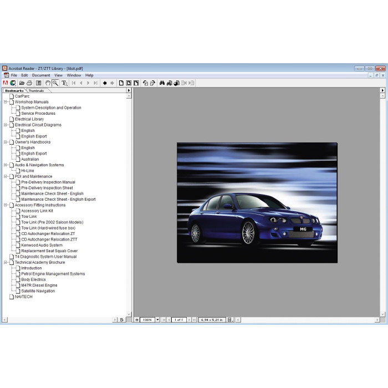Click toolbar Last Page arrow
Image resolution: width=388 pixels, height=388 pixels.
pyautogui.click(x=95, y=83)
